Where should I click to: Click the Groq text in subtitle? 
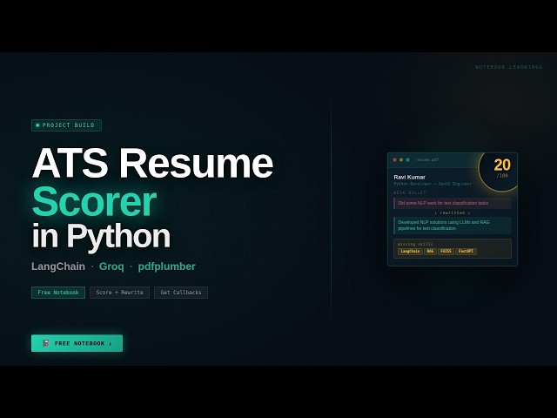click(111, 266)
